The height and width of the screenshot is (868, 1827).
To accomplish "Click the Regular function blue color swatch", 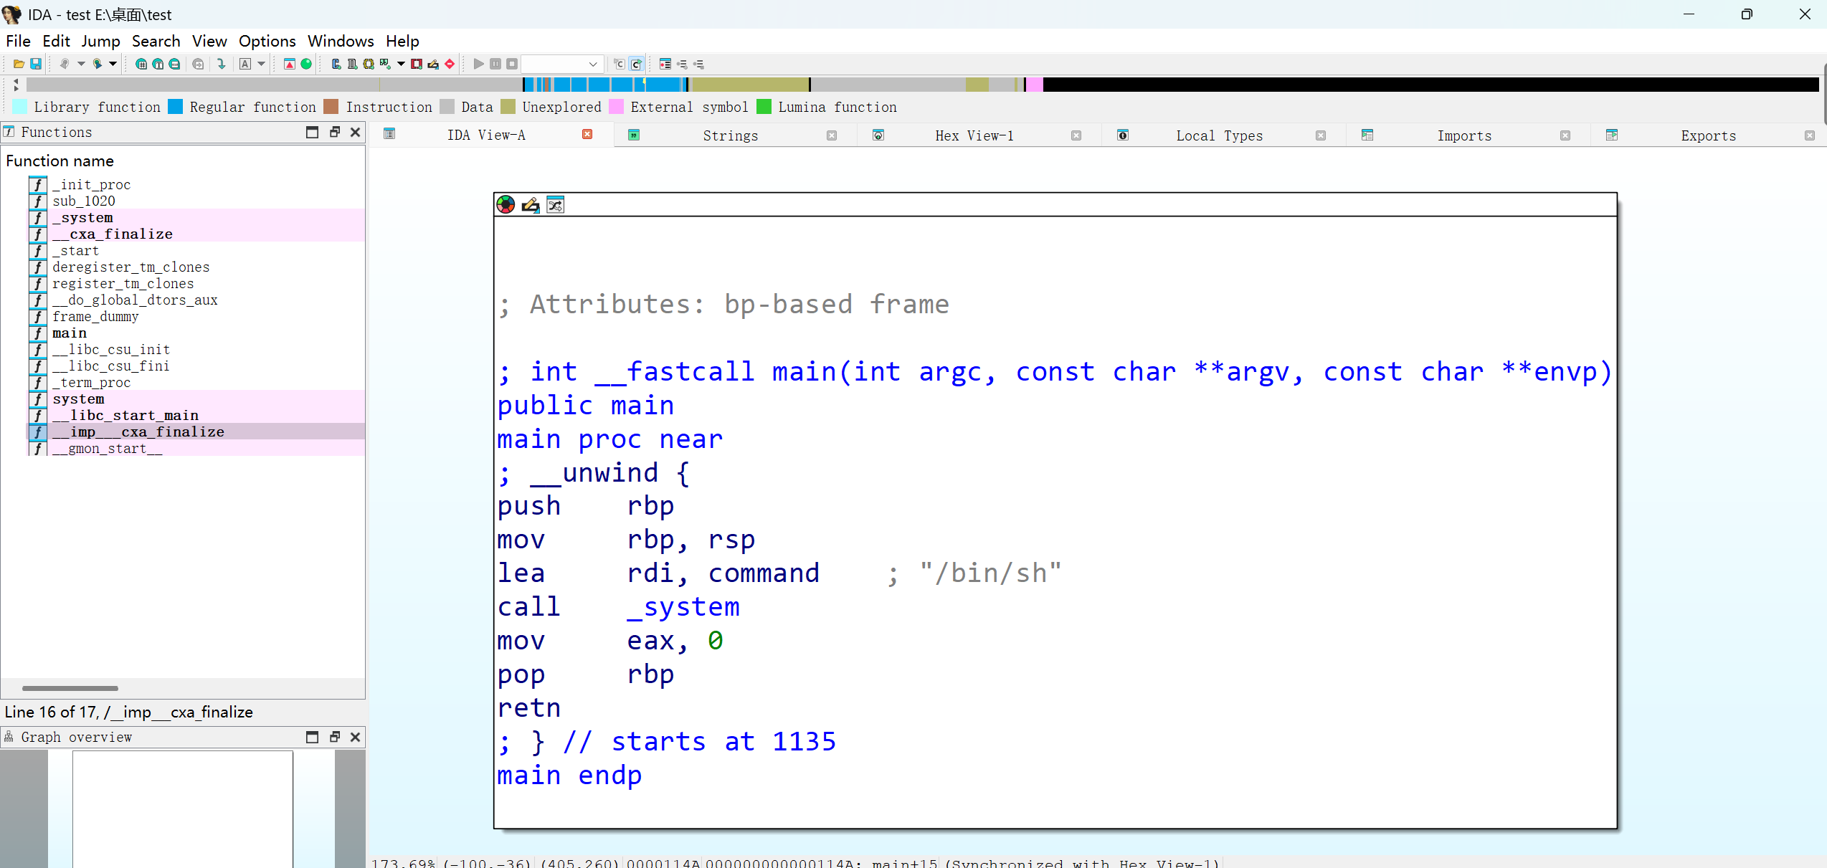I will point(176,107).
